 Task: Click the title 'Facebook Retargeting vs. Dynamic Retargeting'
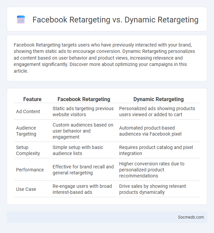115,20
